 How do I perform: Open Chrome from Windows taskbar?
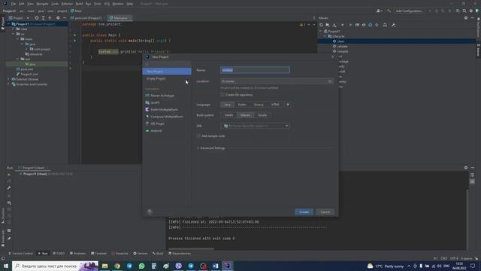[x=117, y=266]
